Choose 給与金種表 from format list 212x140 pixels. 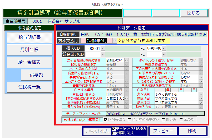pos(29,62)
